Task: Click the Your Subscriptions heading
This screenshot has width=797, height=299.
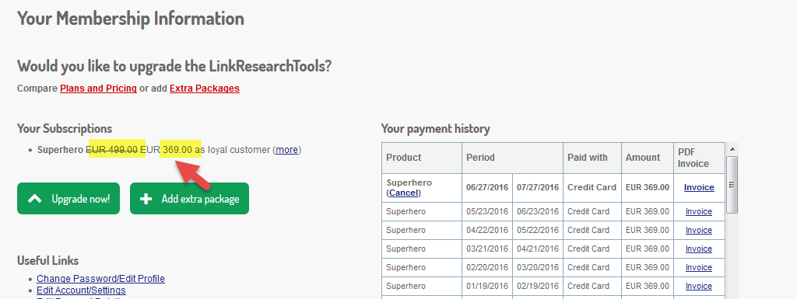Action: pyautogui.click(x=65, y=129)
